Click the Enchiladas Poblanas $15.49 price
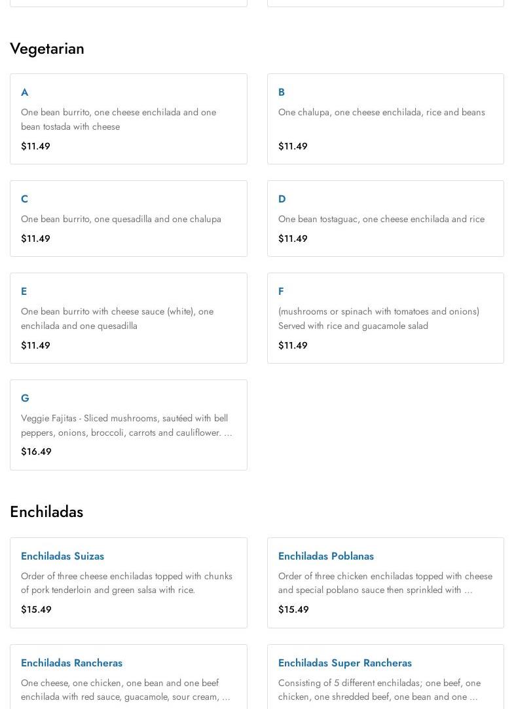This screenshot has height=709, width=514. (x=293, y=609)
